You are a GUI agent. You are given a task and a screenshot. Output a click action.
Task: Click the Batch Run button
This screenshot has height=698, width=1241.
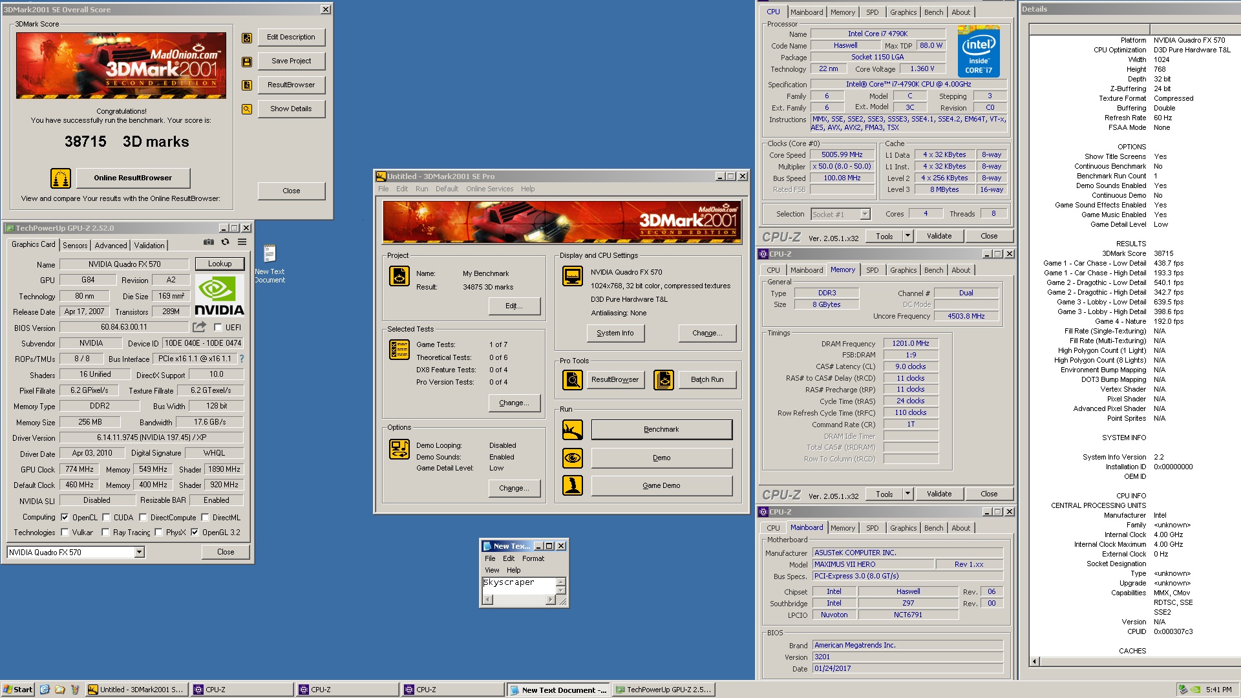pyautogui.click(x=707, y=380)
